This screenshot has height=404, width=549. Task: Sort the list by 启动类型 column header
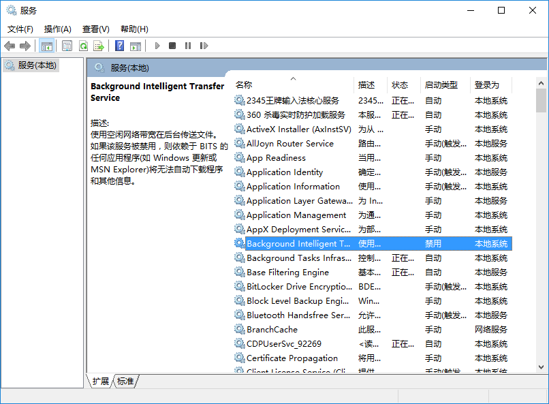(441, 85)
